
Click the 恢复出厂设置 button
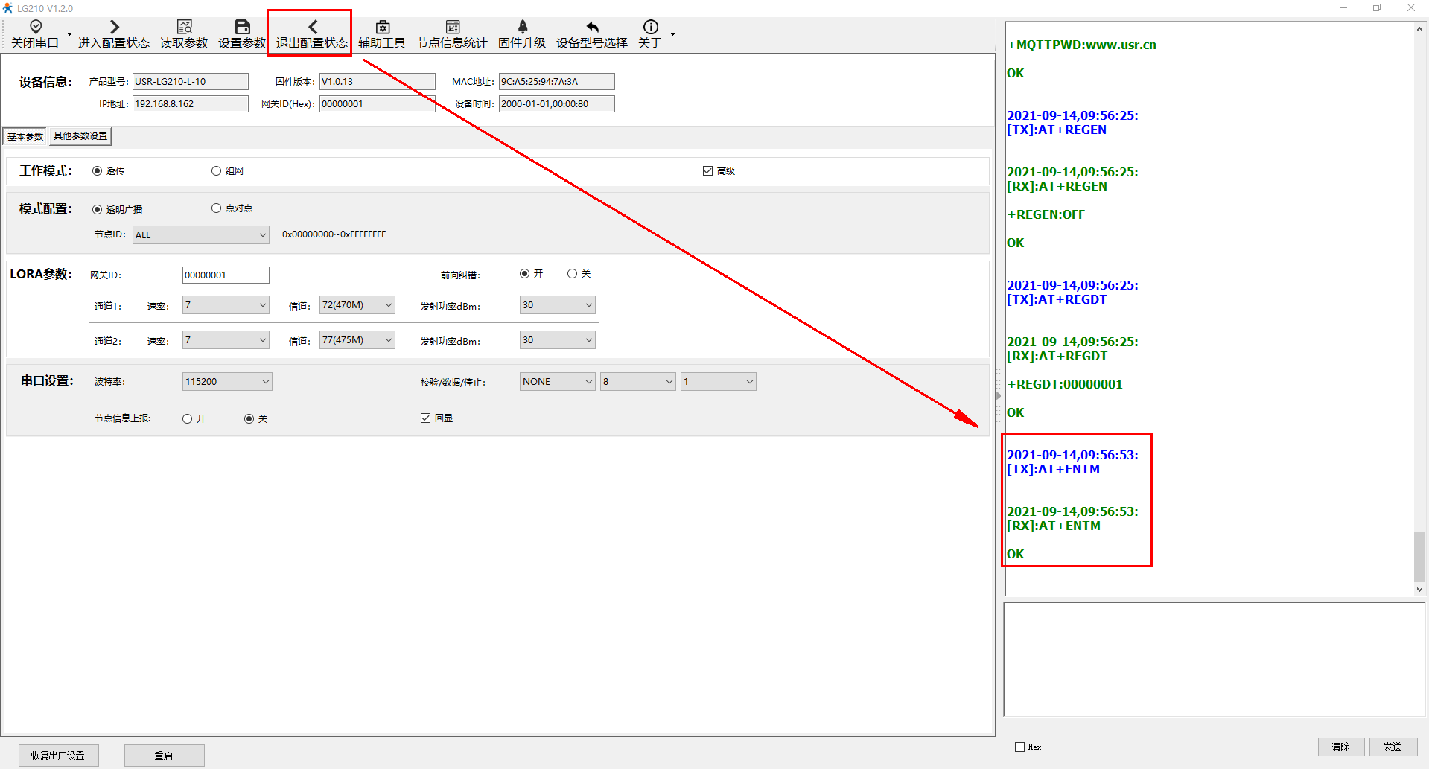(x=58, y=756)
